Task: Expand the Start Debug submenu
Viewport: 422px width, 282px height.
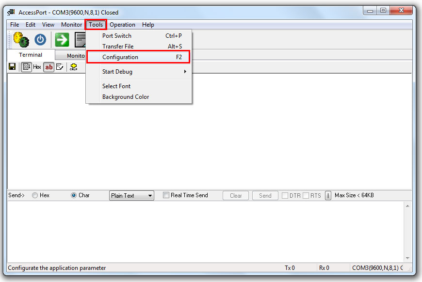Action: (139, 72)
